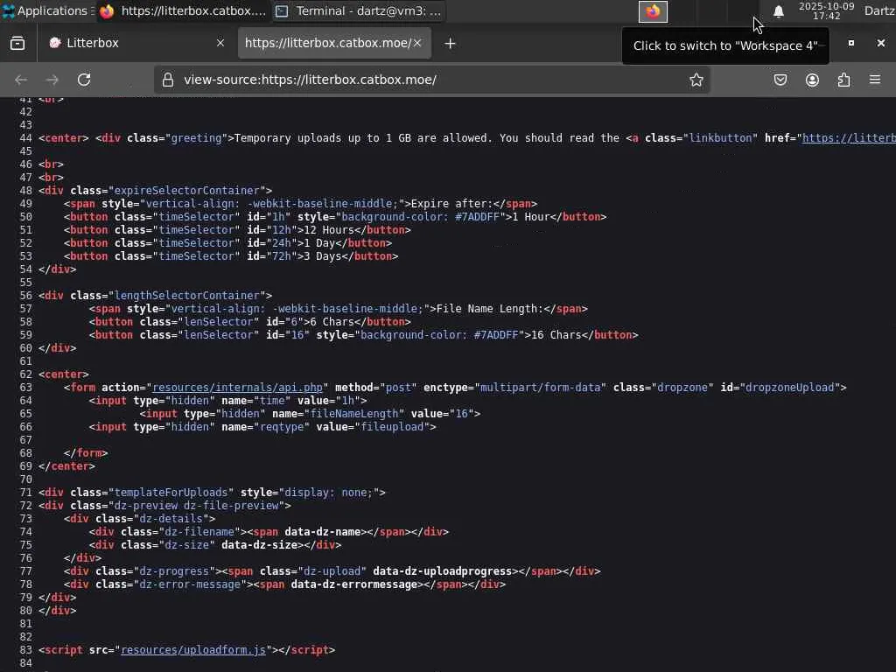Click the padlock site info icon
The height and width of the screenshot is (672, 896).
pyautogui.click(x=167, y=80)
